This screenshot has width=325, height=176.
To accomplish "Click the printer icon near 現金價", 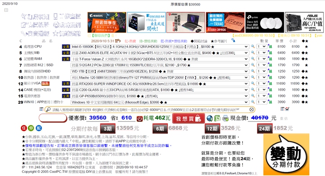I will click(x=225, y=118).
